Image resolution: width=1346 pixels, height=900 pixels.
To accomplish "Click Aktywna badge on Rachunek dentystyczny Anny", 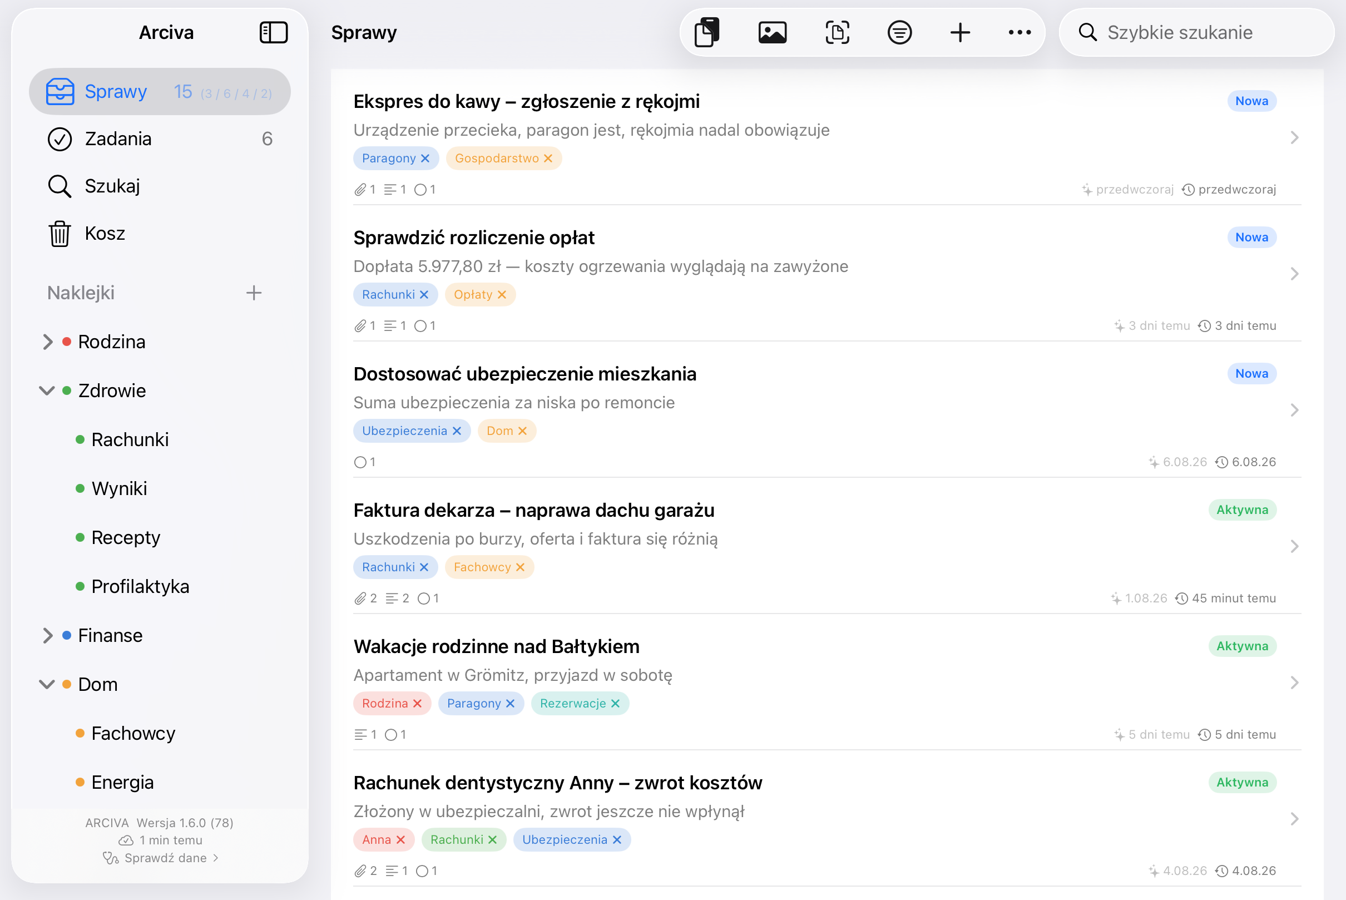I will point(1242,782).
